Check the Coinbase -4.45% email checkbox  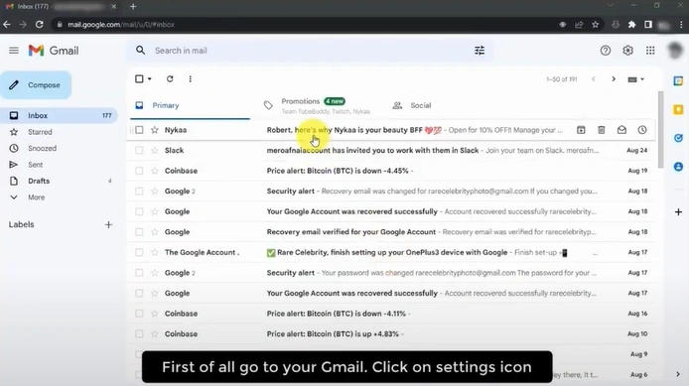tap(139, 171)
